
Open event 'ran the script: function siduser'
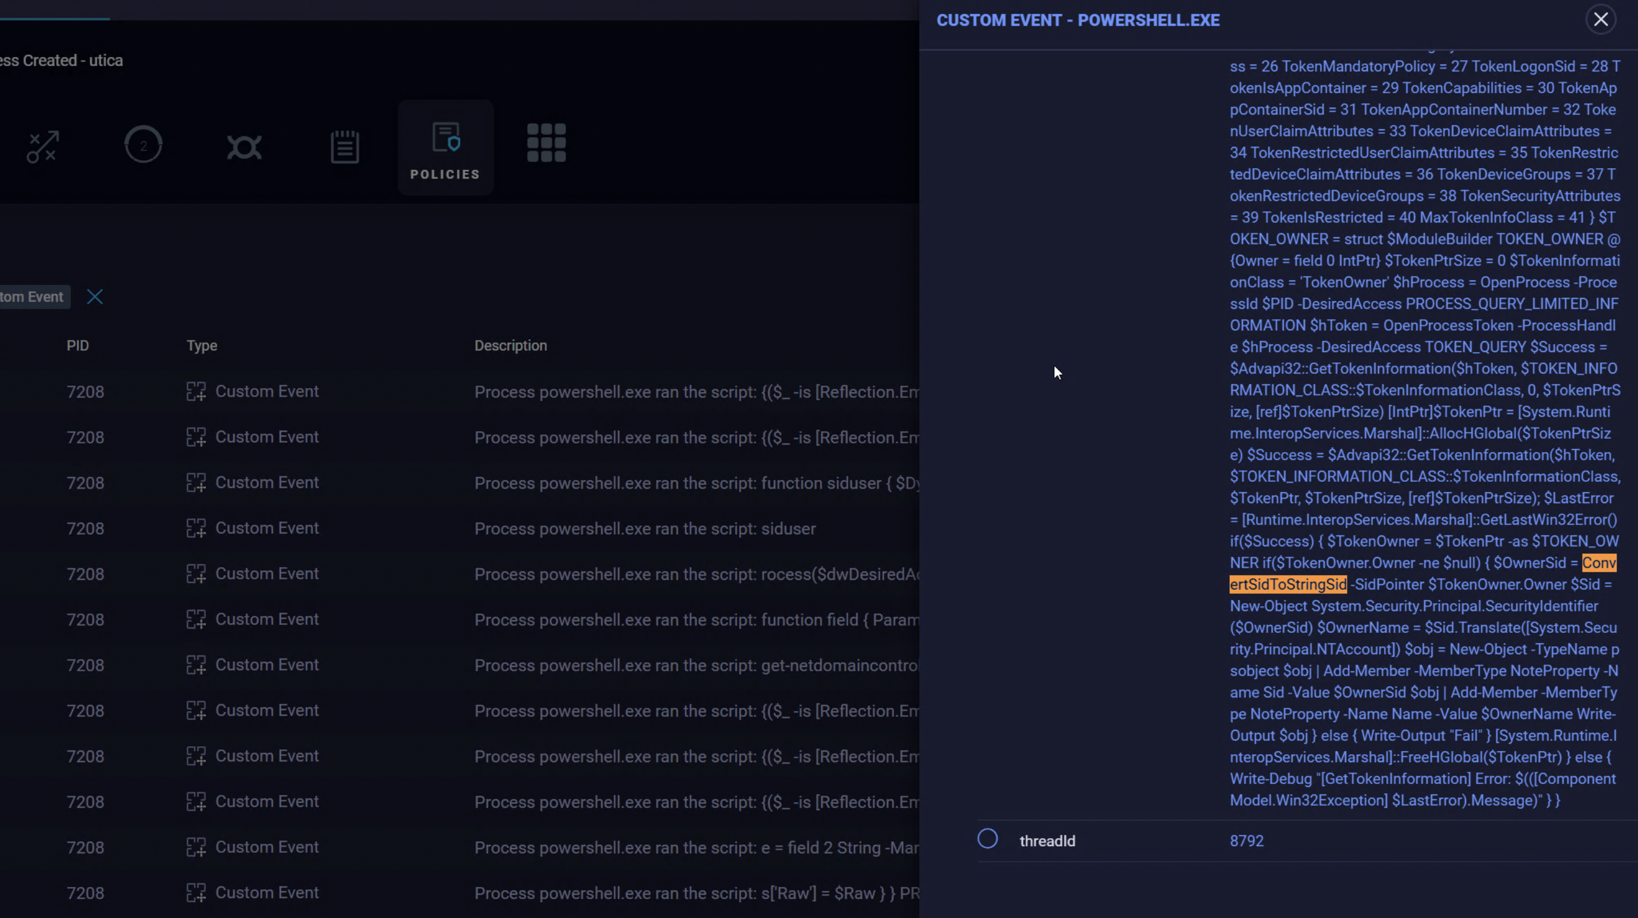pyautogui.click(x=697, y=483)
